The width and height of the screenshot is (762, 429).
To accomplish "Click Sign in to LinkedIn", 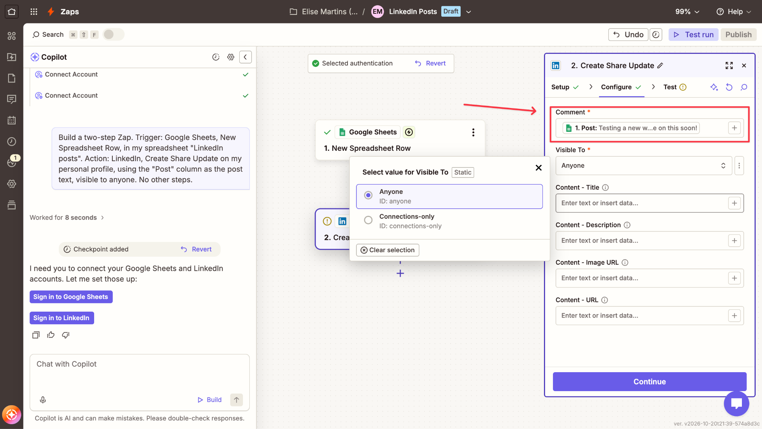I will tap(61, 318).
